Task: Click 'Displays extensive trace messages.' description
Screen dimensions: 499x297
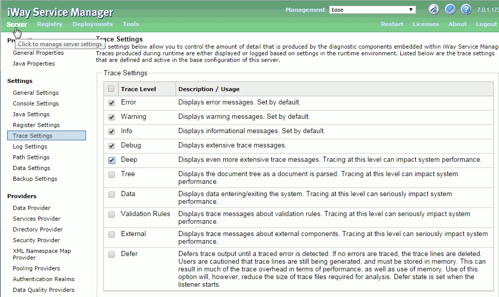Action: click(x=232, y=145)
